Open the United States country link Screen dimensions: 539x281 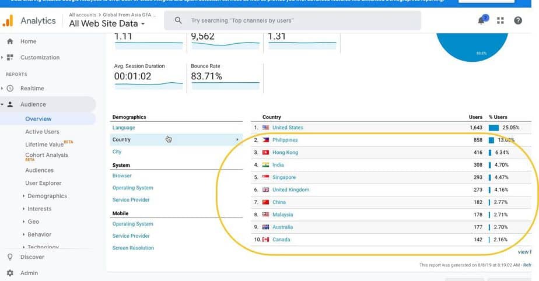[x=288, y=128]
